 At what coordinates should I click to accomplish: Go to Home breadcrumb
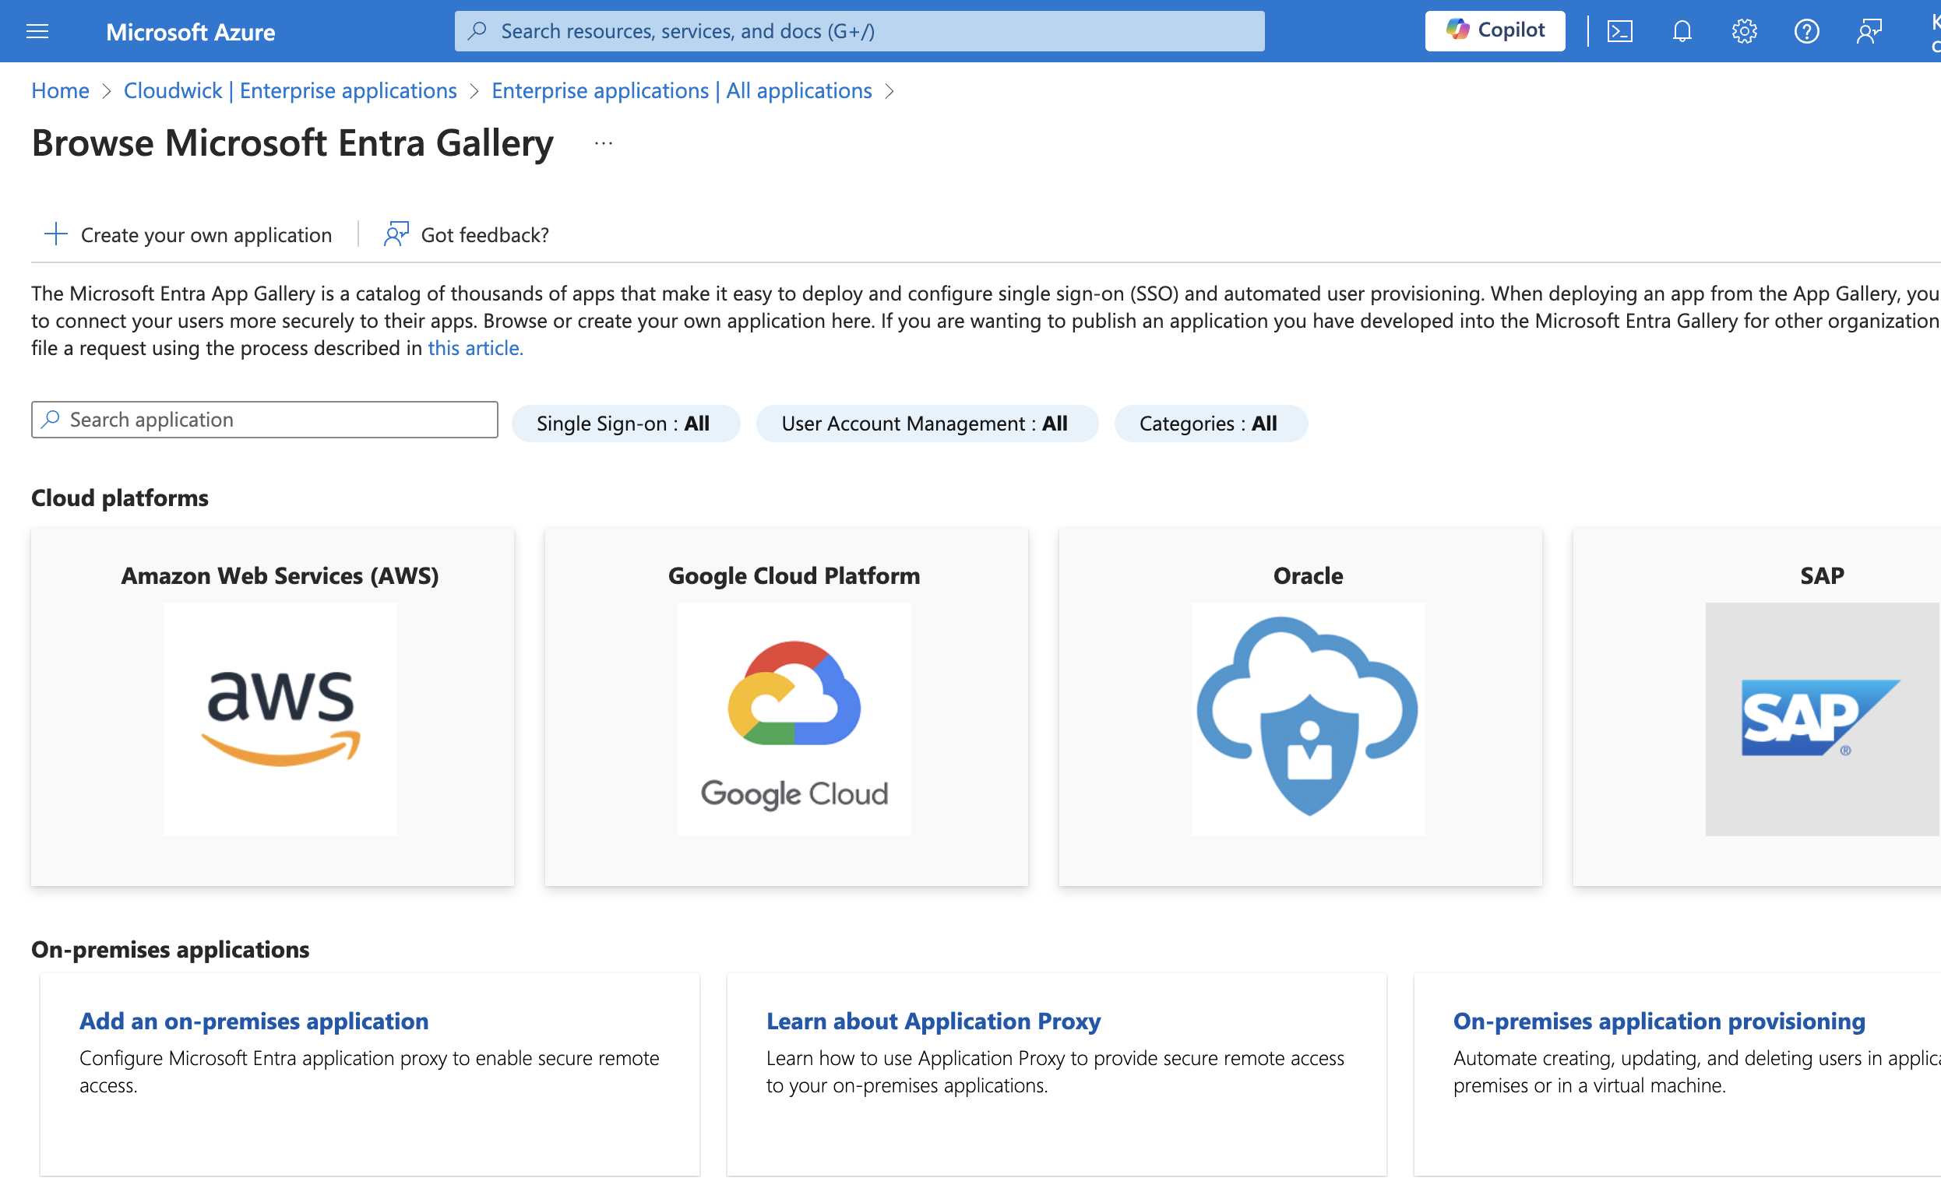point(60,90)
